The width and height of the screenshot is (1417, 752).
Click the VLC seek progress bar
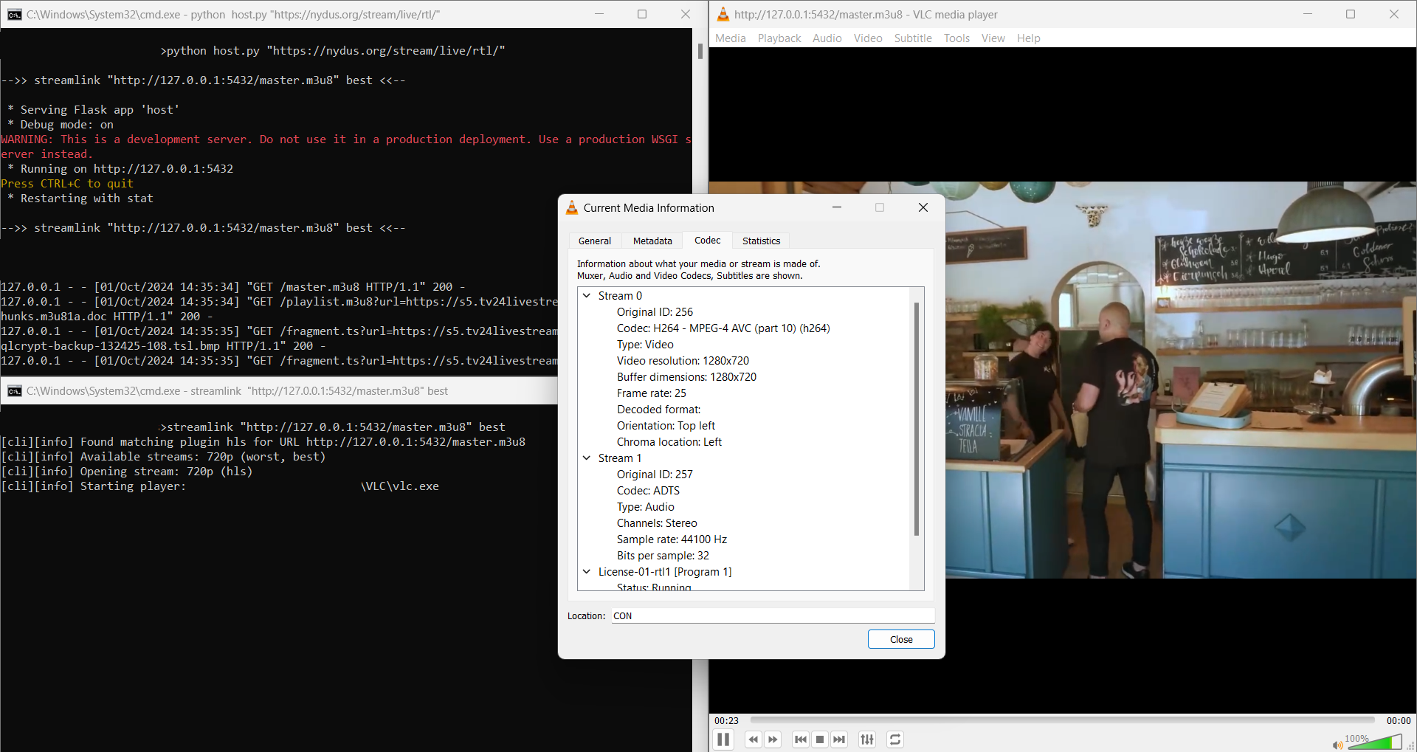1063,720
